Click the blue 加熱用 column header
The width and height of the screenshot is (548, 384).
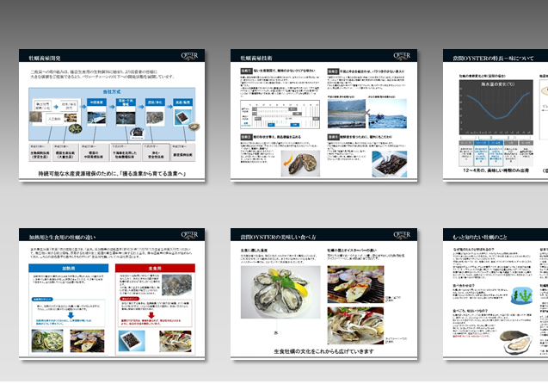pos(69,269)
